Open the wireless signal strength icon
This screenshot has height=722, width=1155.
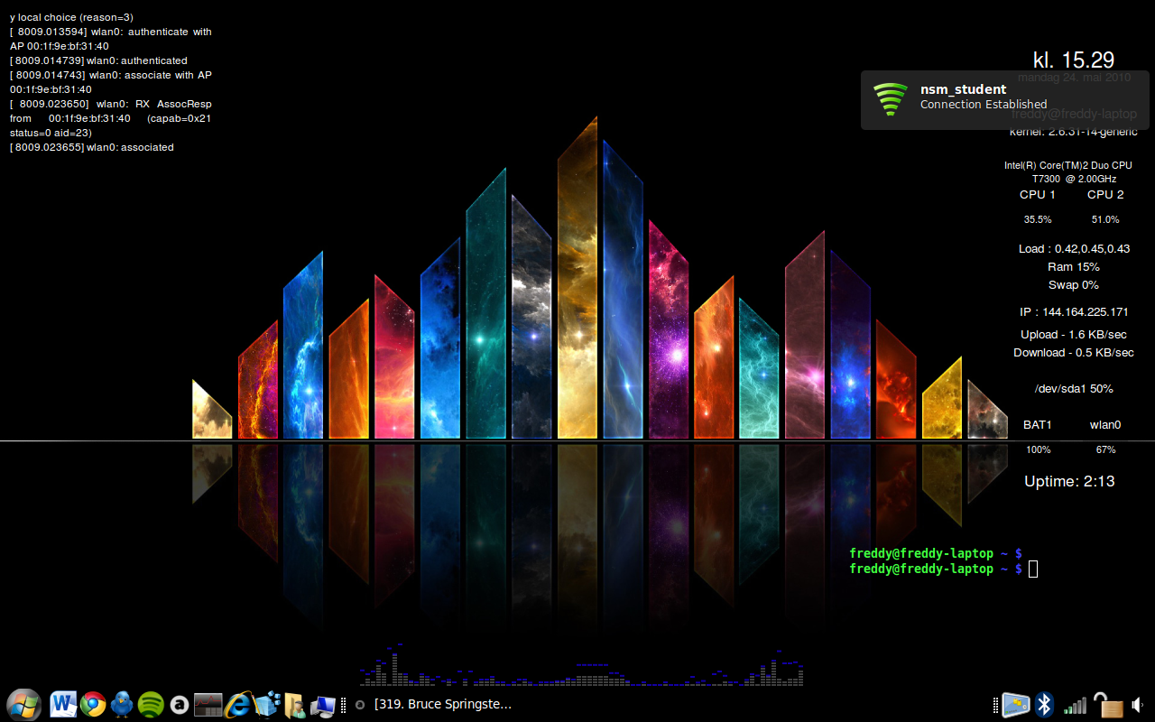click(x=1075, y=705)
